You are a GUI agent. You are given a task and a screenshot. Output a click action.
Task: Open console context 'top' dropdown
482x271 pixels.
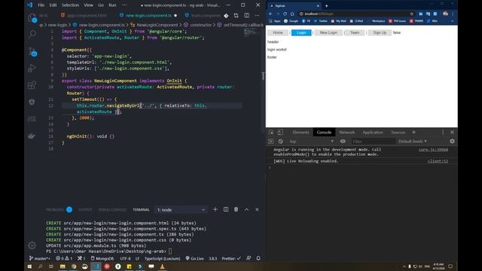click(311, 142)
